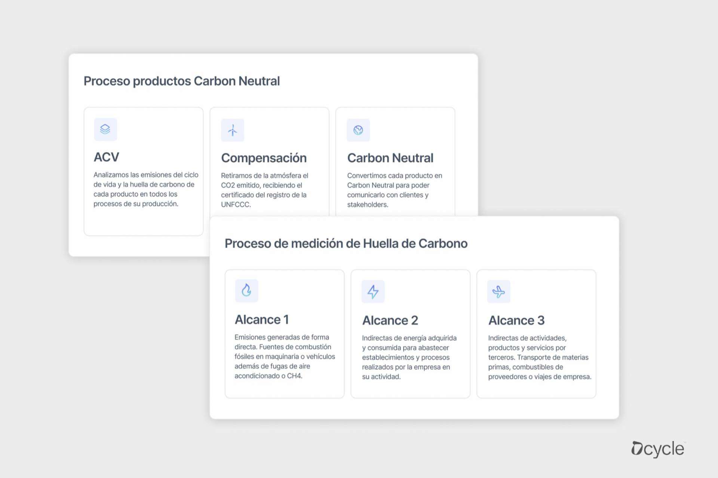Select the ACV card heading
The height and width of the screenshot is (478, 718).
[107, 157]
